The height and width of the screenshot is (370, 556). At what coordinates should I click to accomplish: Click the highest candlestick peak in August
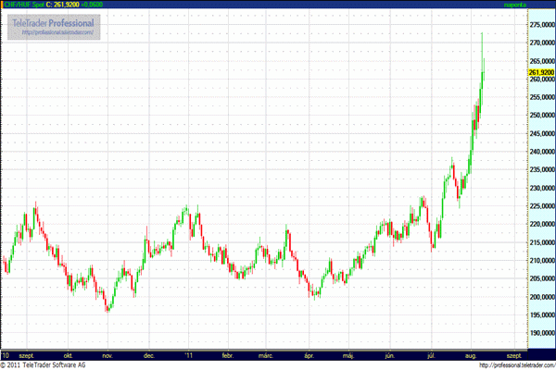[483, 35]
